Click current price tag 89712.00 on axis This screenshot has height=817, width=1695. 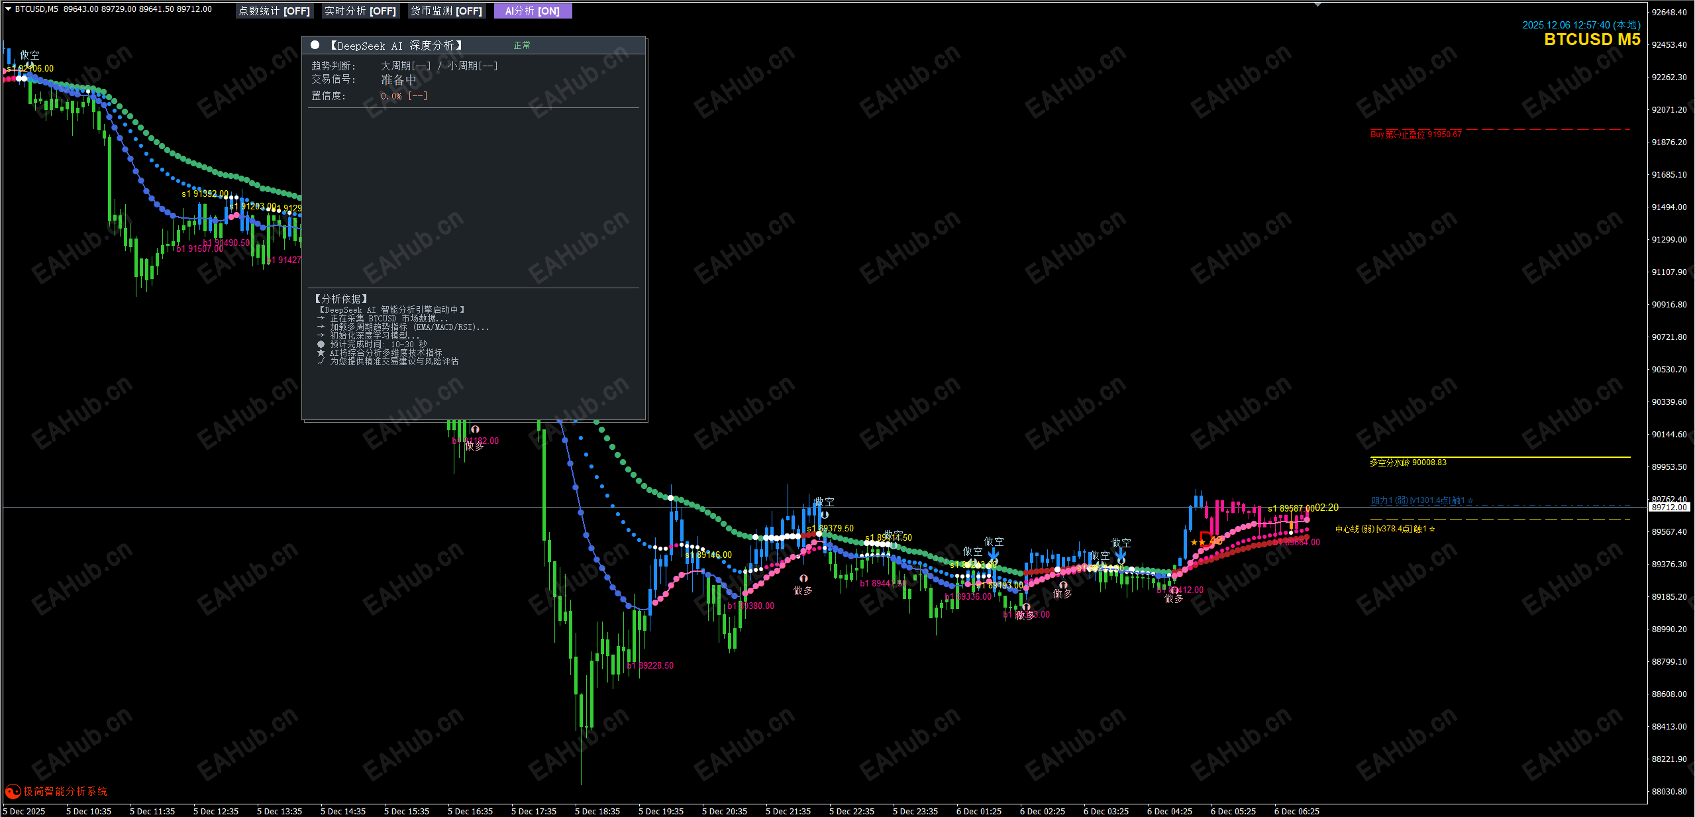(x=1669, y=508)
